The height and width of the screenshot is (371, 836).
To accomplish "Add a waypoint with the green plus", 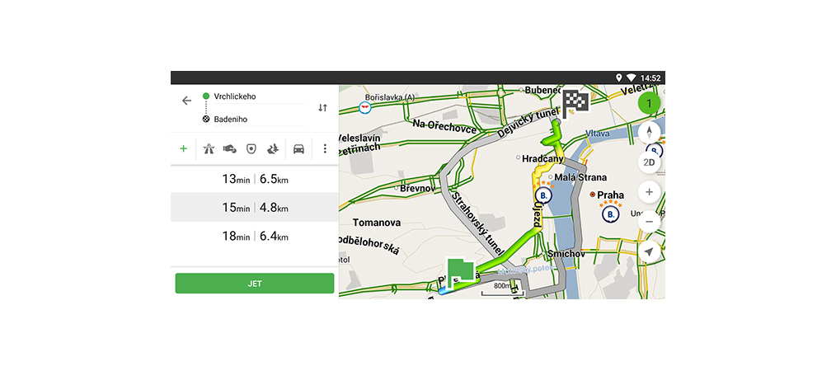I will (x=183, y=149).
